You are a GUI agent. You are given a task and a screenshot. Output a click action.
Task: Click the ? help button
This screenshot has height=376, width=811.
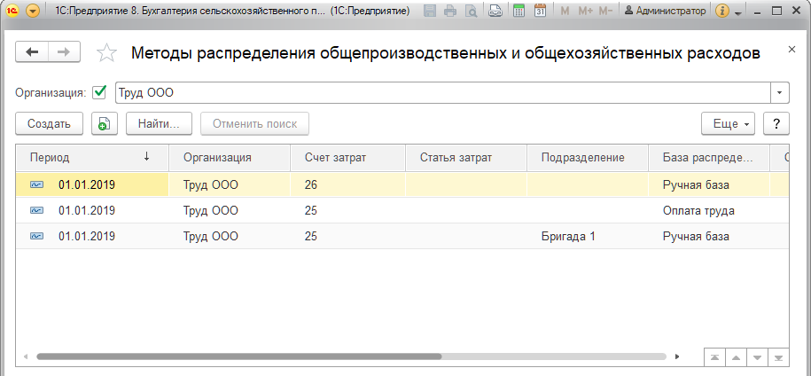coord(776,123)
